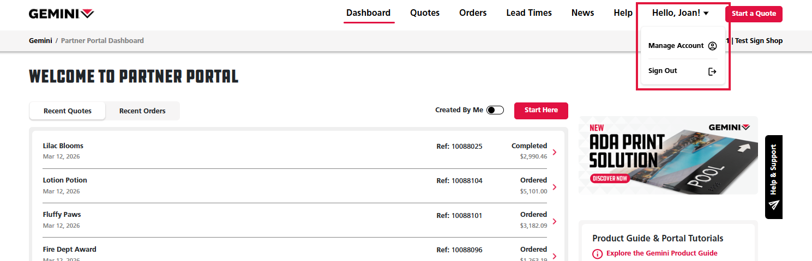812x261 pixels.
Task: Open the Lead Times menu item
Action: (528, 13)
